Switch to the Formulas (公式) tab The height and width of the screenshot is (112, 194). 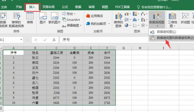tap(65, 7)
